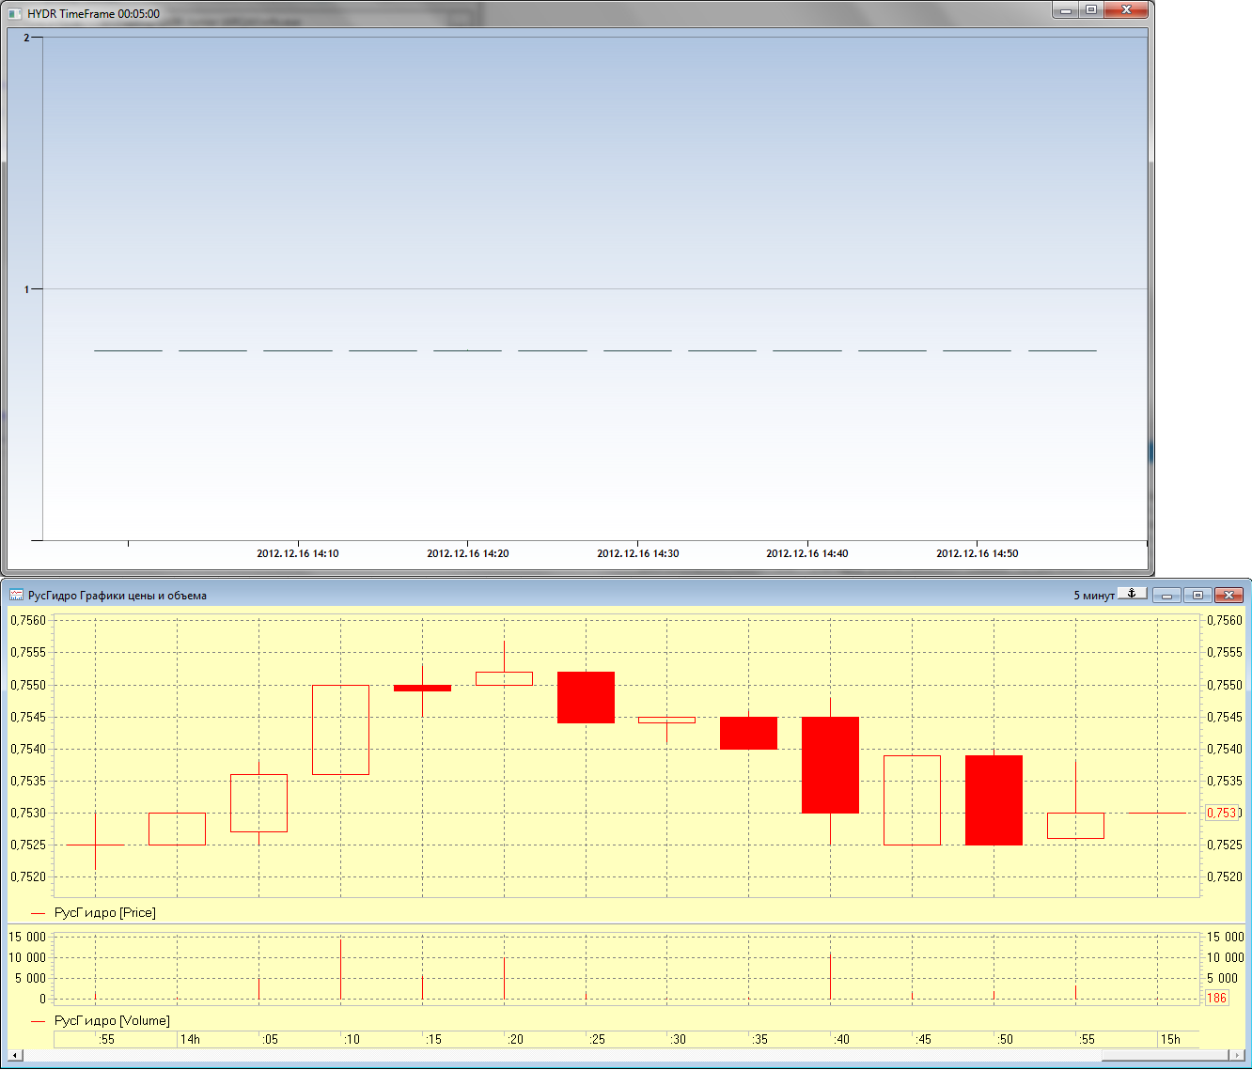Click the hollow red candle at :10

click(340, 730)
